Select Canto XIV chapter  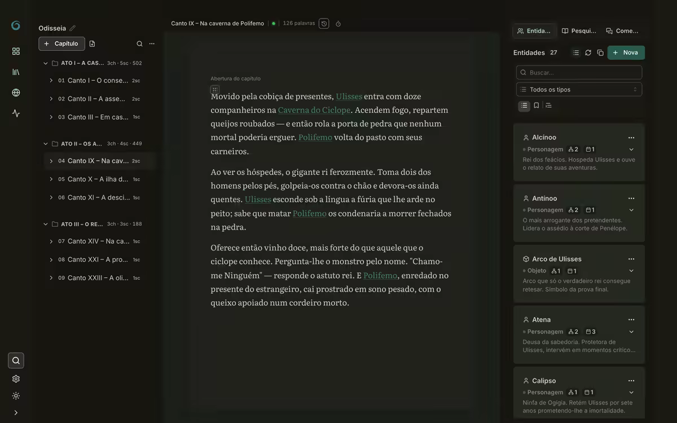99,241
